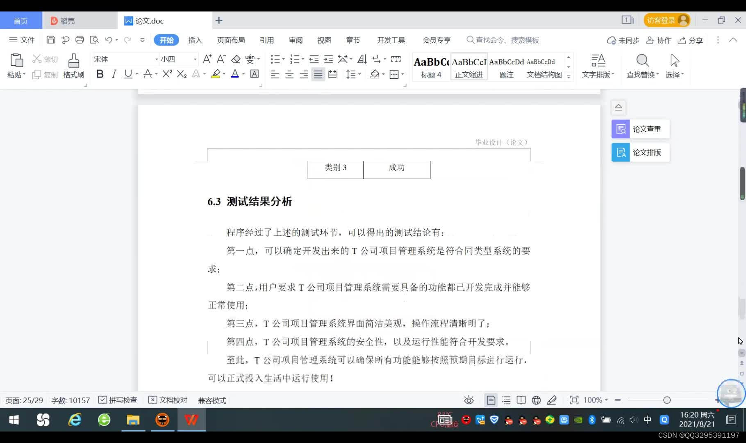Click the character border icon
The width and height of the screenshot is (746, 443).
(255, 74)
